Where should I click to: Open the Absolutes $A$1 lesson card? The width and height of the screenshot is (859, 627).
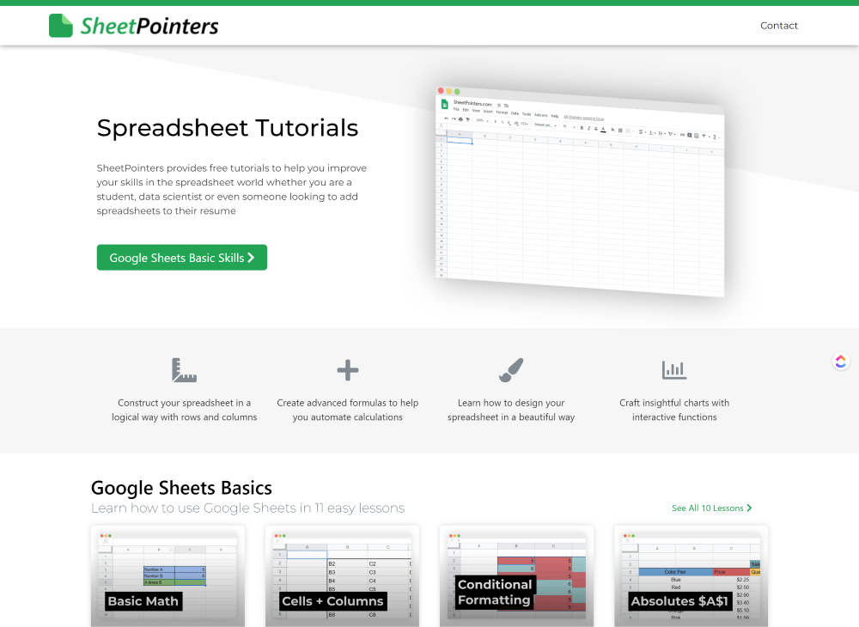(x=691, y=576)
